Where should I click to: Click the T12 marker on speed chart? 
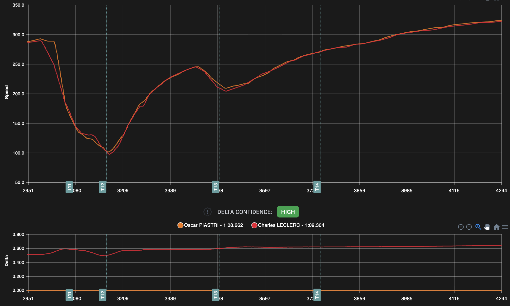pos(103,187)
